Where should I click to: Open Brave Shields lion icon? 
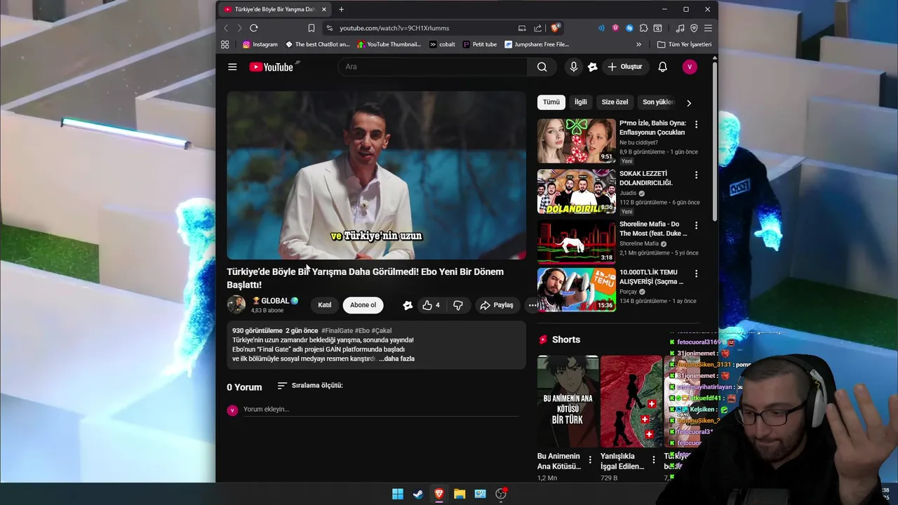tap(556, 28)
